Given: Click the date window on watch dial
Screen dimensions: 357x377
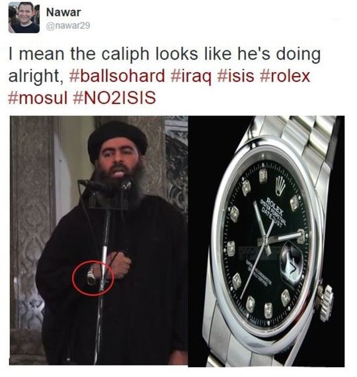Looking at the screenshot, I should pyautogui.click(x=292, y=261).
